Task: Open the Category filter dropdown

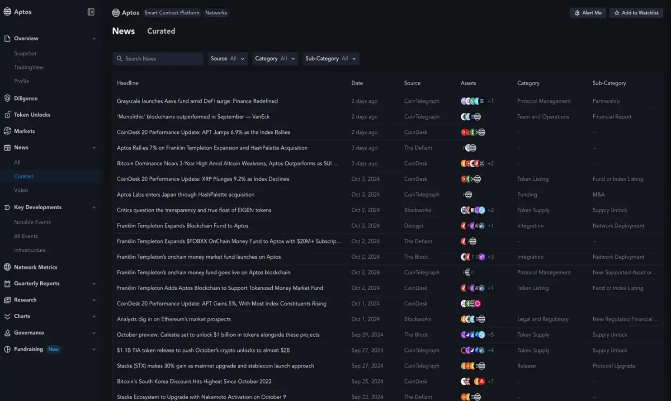Action: [x=274, y=59]
